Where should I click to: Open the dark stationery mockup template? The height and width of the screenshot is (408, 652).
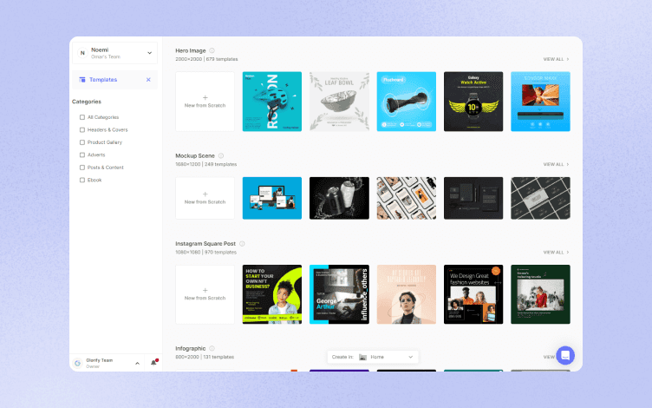(x=473, y=198)
